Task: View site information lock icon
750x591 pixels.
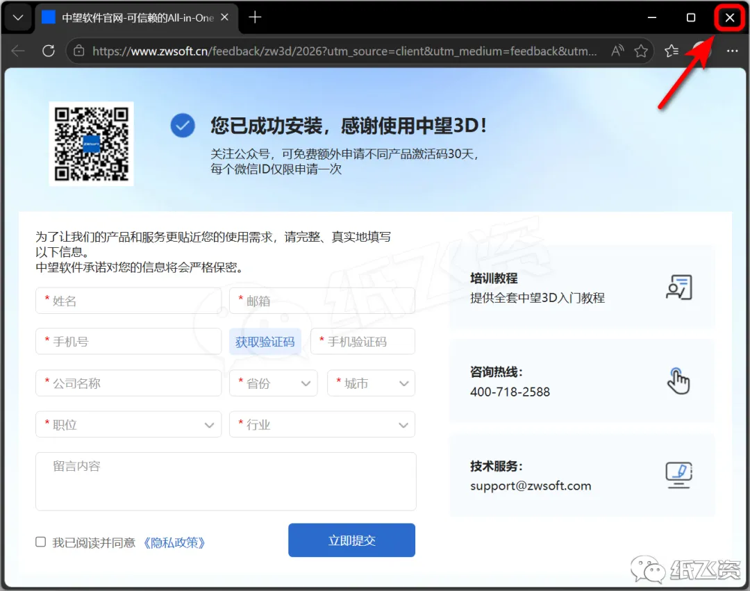Action: pos(79,51)
